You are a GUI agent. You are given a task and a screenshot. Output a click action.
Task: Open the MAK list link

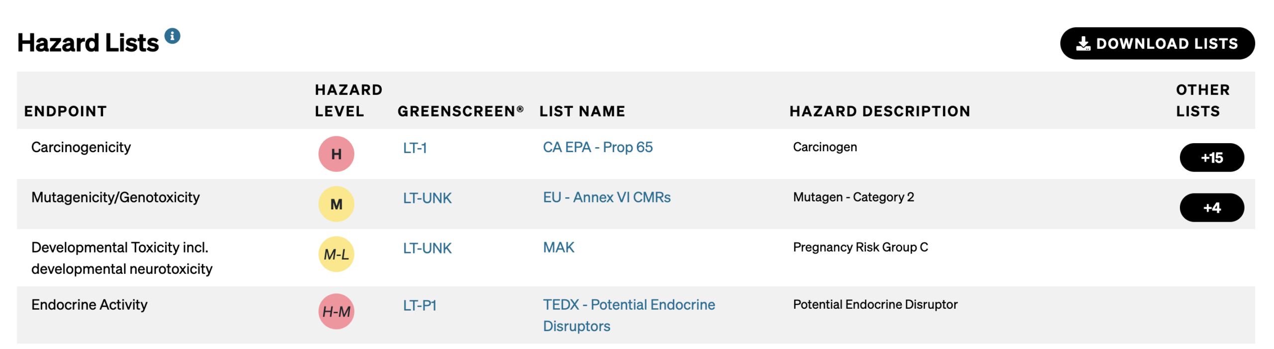(558, 248)
